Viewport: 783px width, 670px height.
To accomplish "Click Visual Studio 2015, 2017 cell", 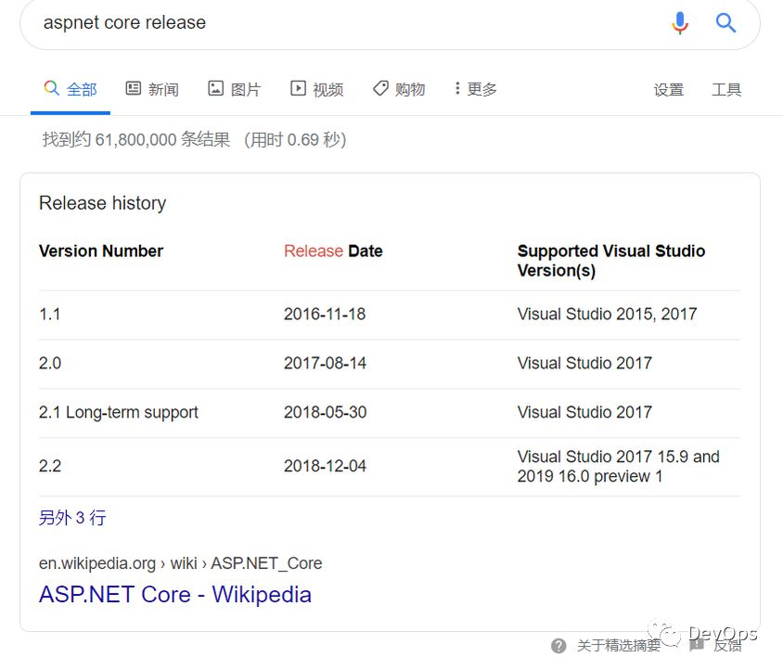I will tap(607, 315).
